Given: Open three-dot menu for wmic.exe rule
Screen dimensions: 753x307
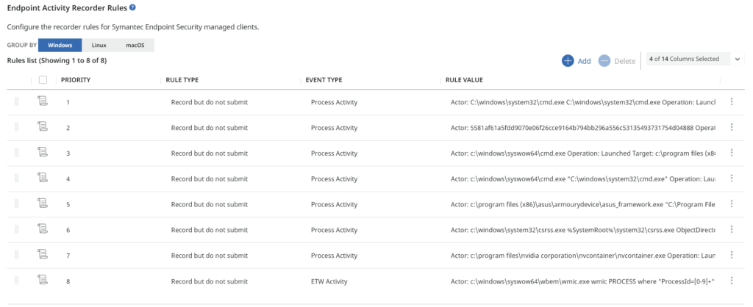Looking at the screenshot, I should tap(732, 281).
